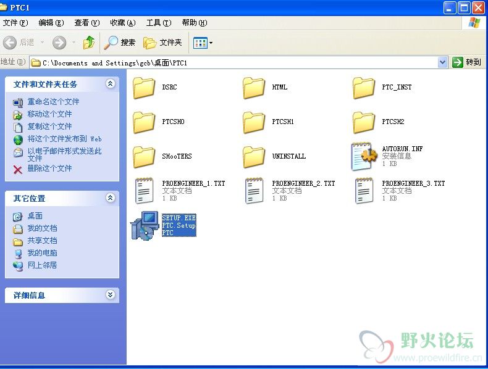Open the DSRC folder icon

(x=144, y=88)
